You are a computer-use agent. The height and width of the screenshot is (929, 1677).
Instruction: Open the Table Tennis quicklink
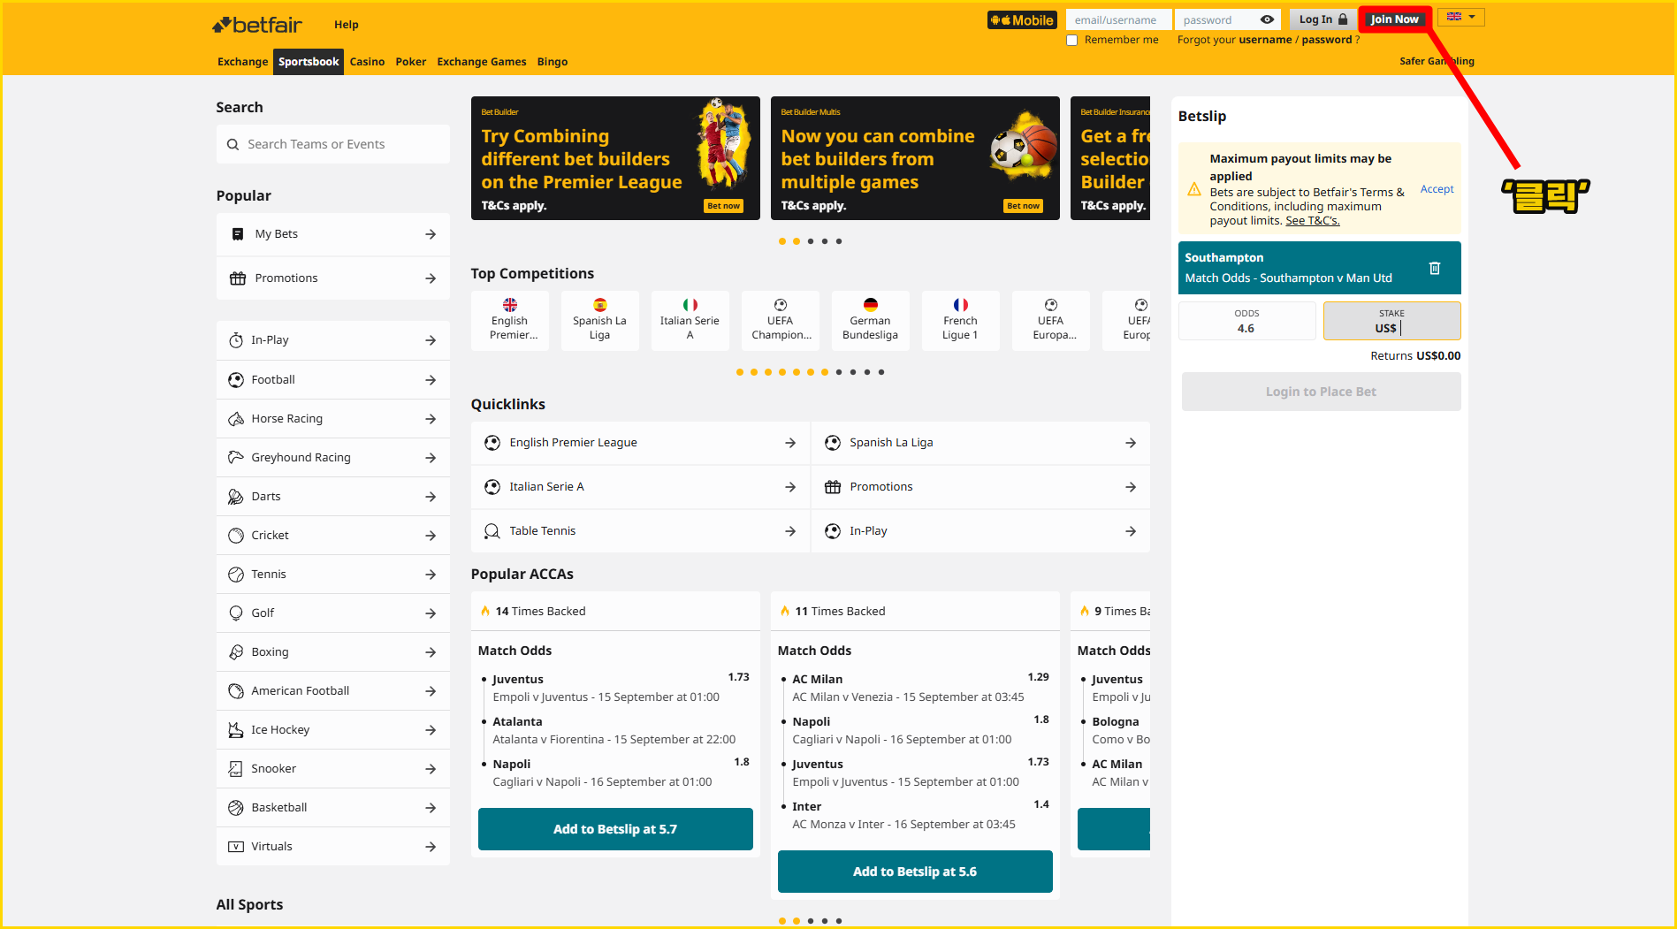(x=640, y=531)
